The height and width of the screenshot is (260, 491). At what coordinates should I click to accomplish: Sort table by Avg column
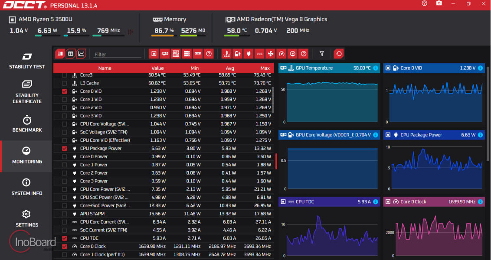(230, 68)
